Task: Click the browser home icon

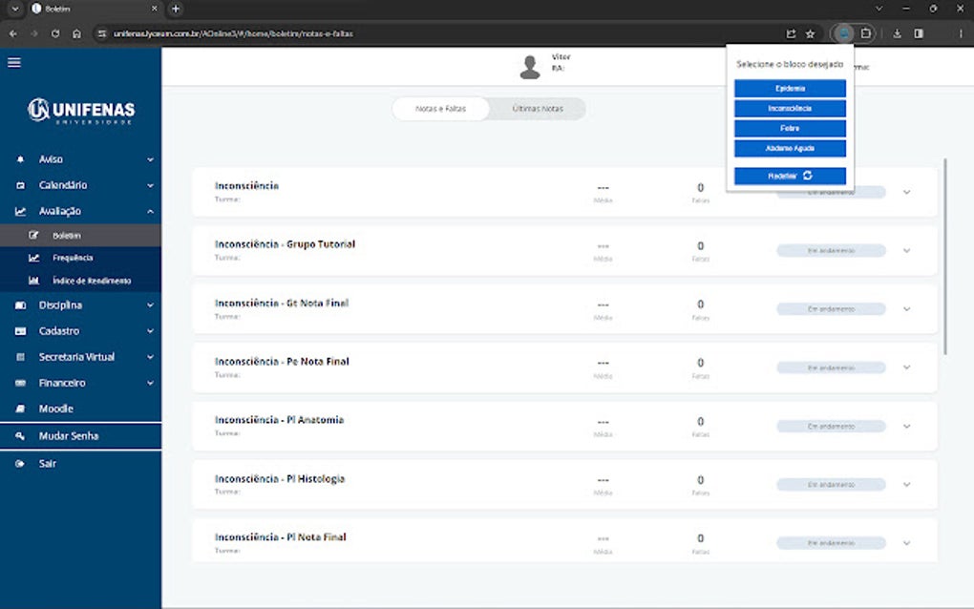Action: coord(76,33)
